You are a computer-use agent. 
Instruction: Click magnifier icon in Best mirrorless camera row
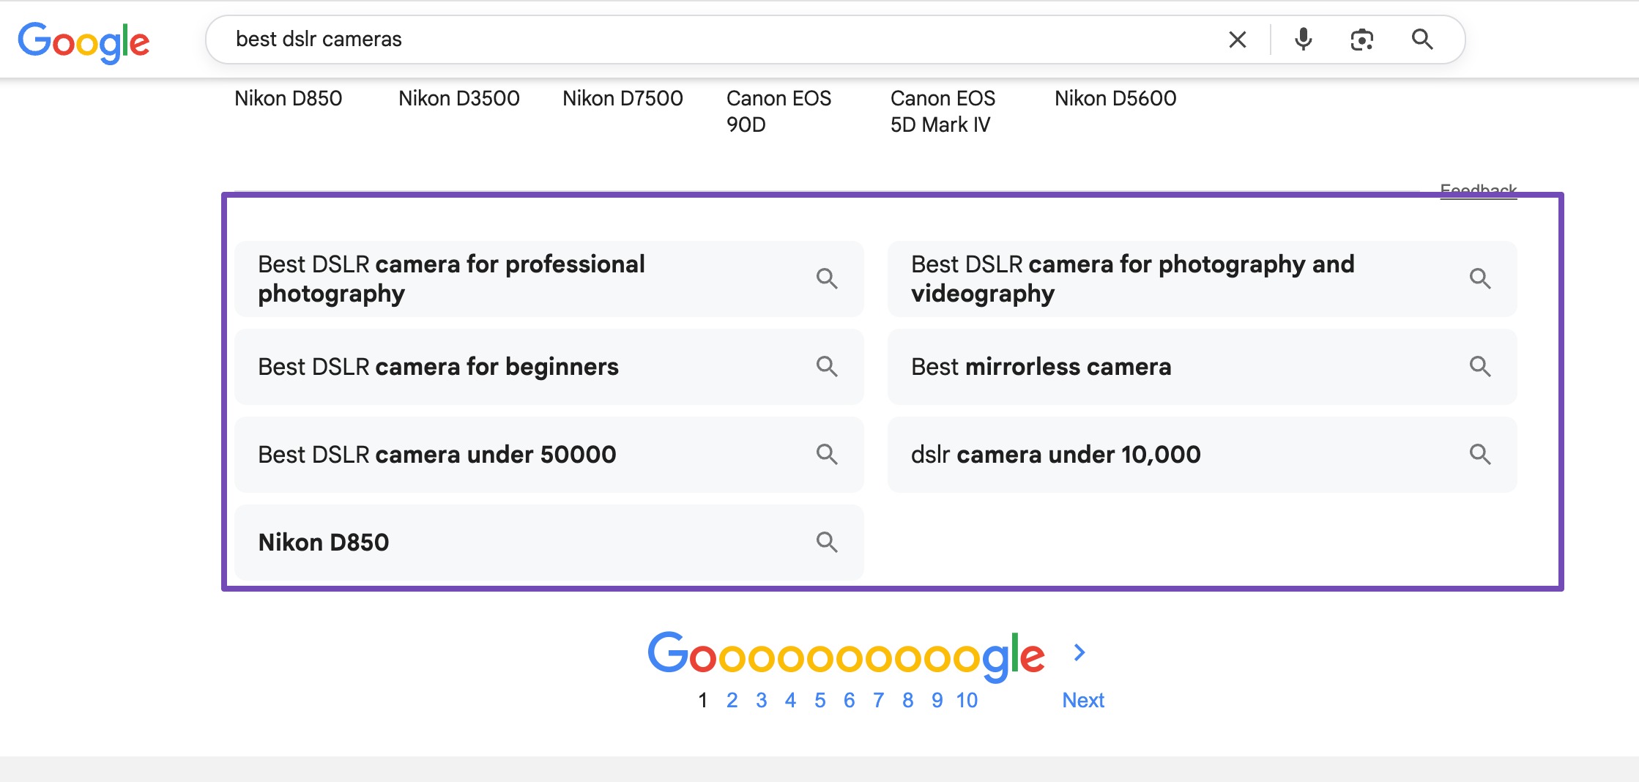(x=1480, y=366)
